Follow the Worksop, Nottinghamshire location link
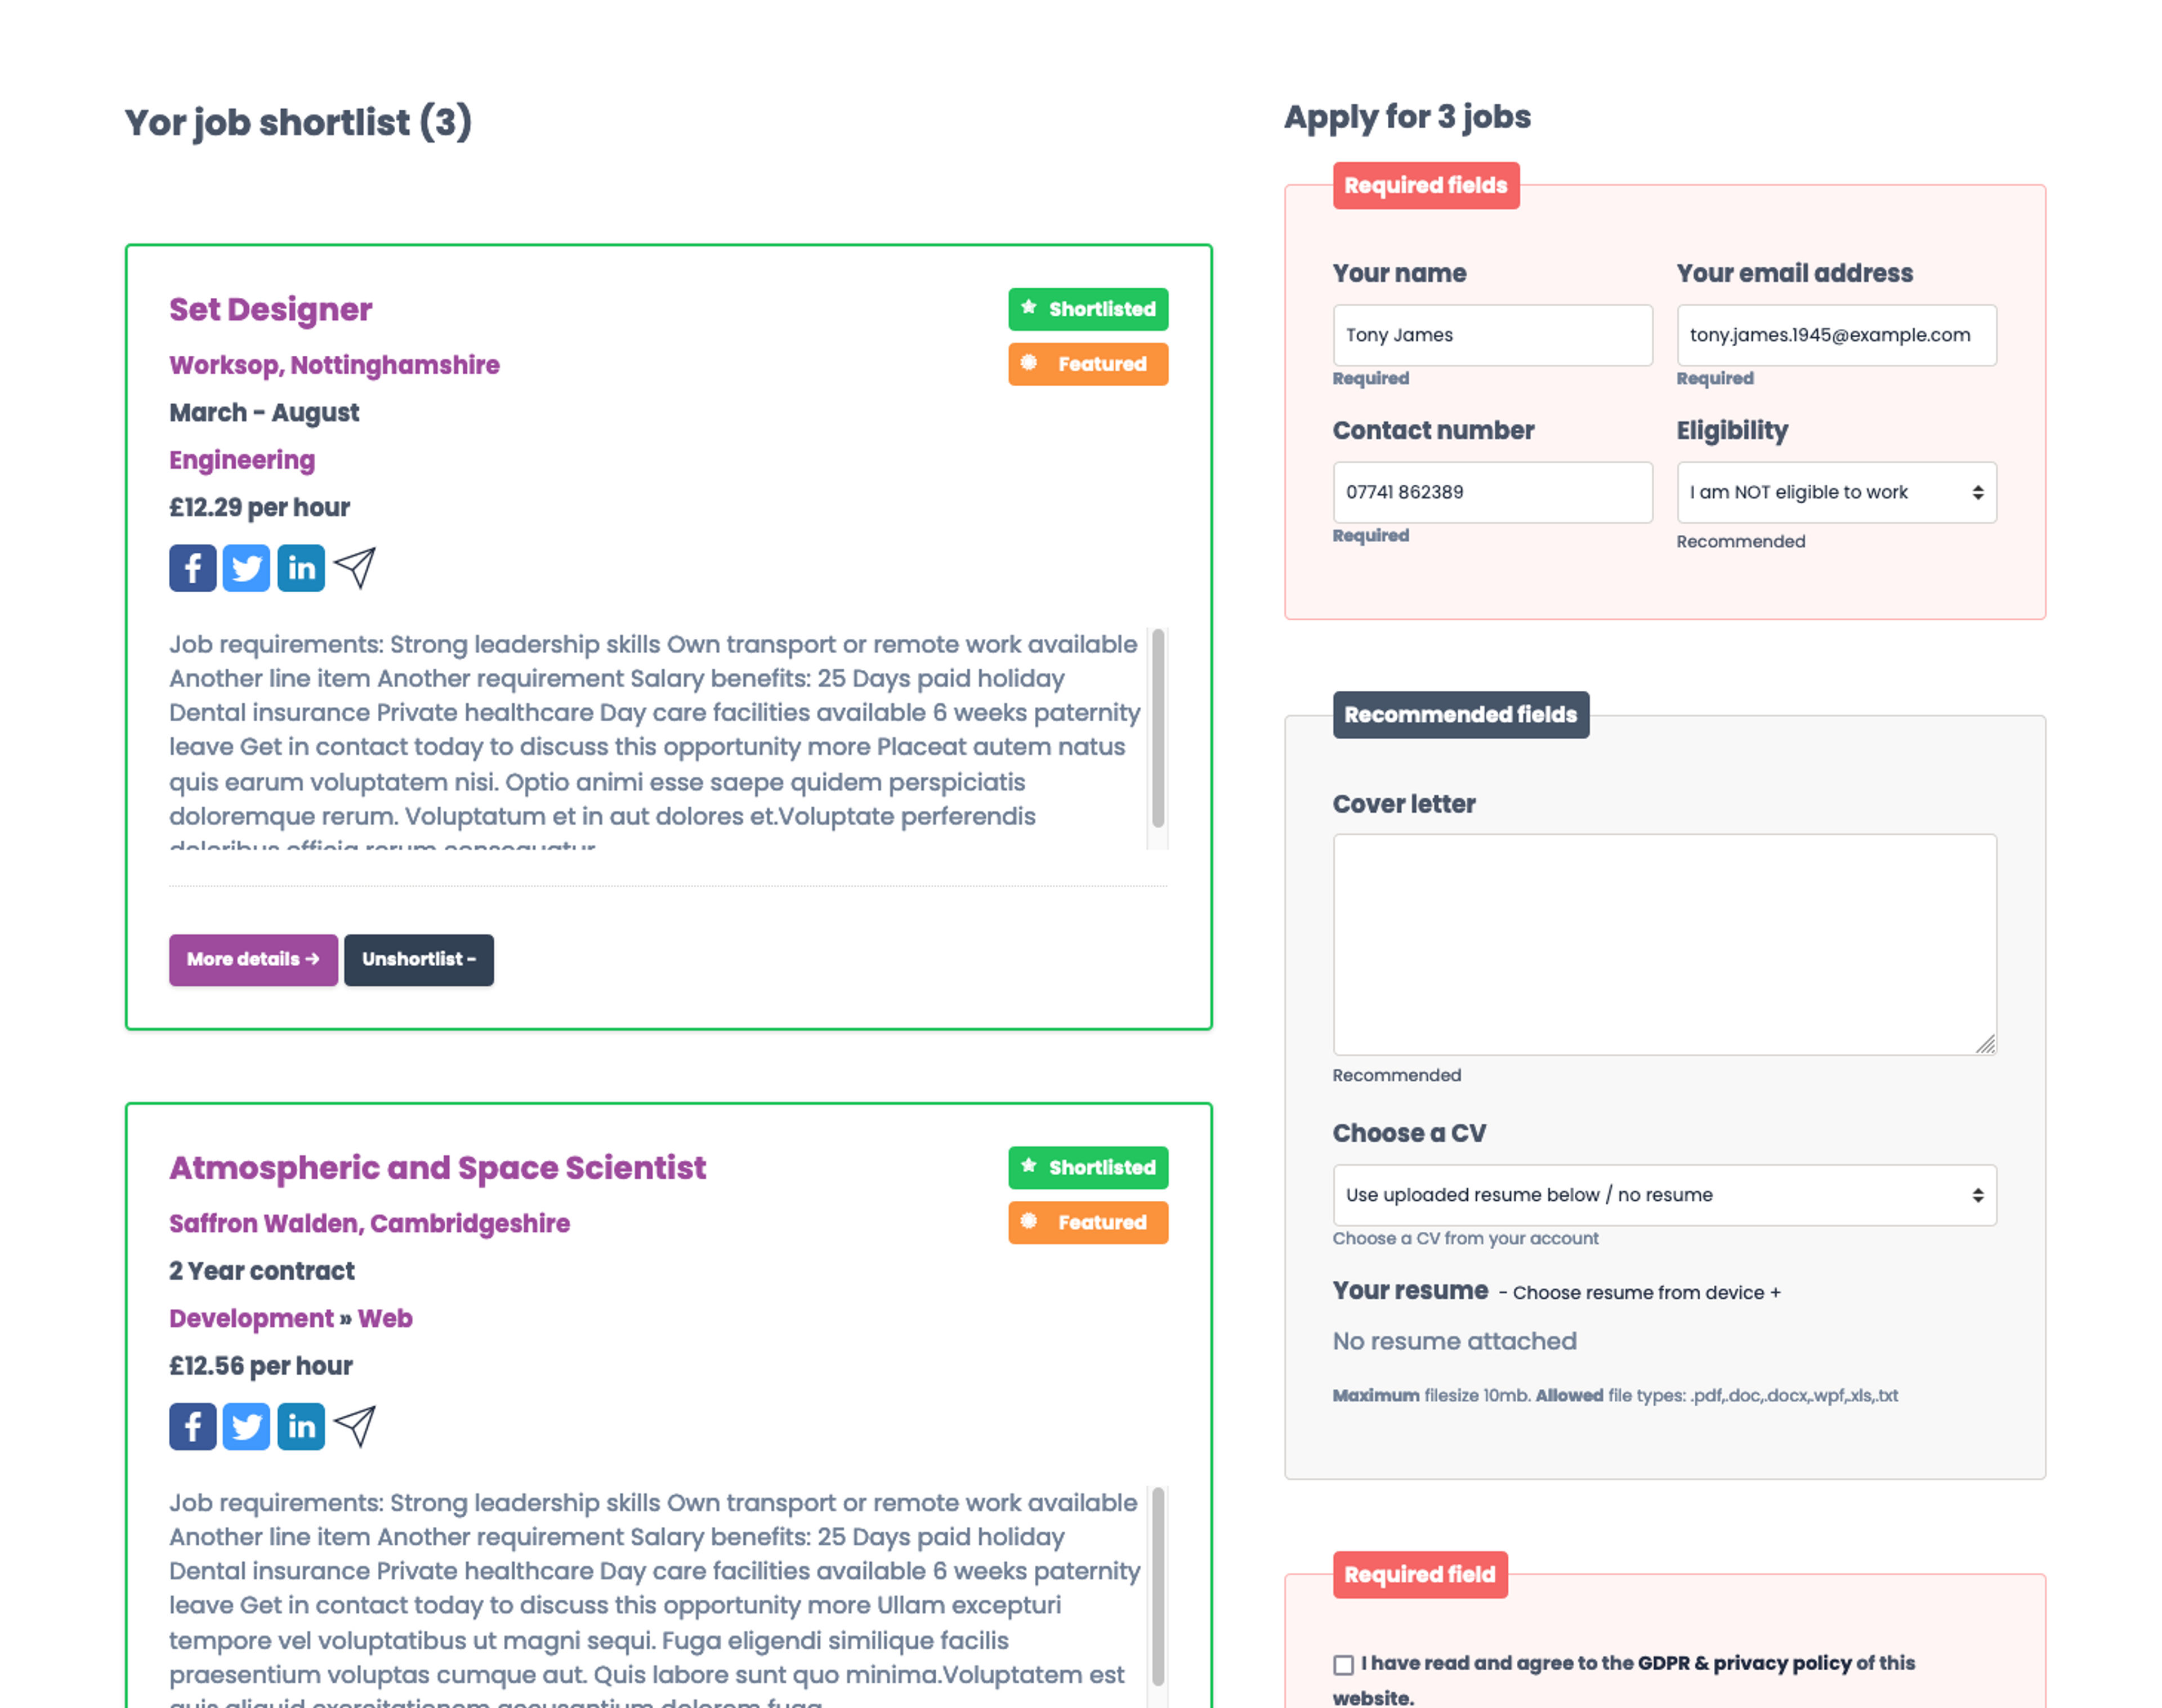This screenshot has width=2162, height=1708. tap(334, 365)
